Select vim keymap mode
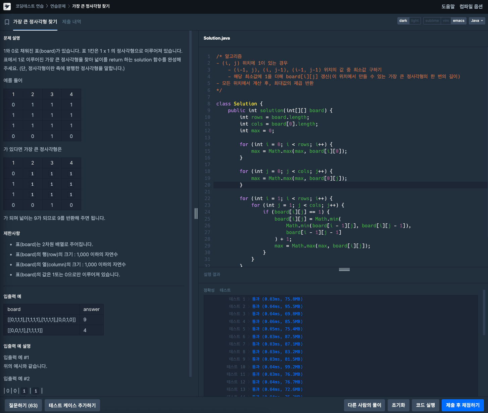488x413 pixels. click(x=446, y=21)
